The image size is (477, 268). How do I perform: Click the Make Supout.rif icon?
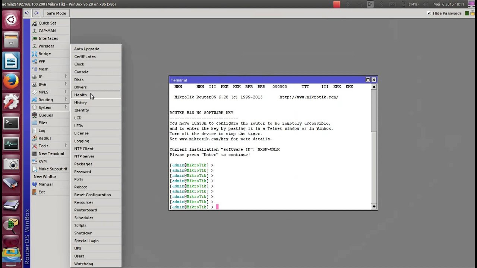(35, 169)
